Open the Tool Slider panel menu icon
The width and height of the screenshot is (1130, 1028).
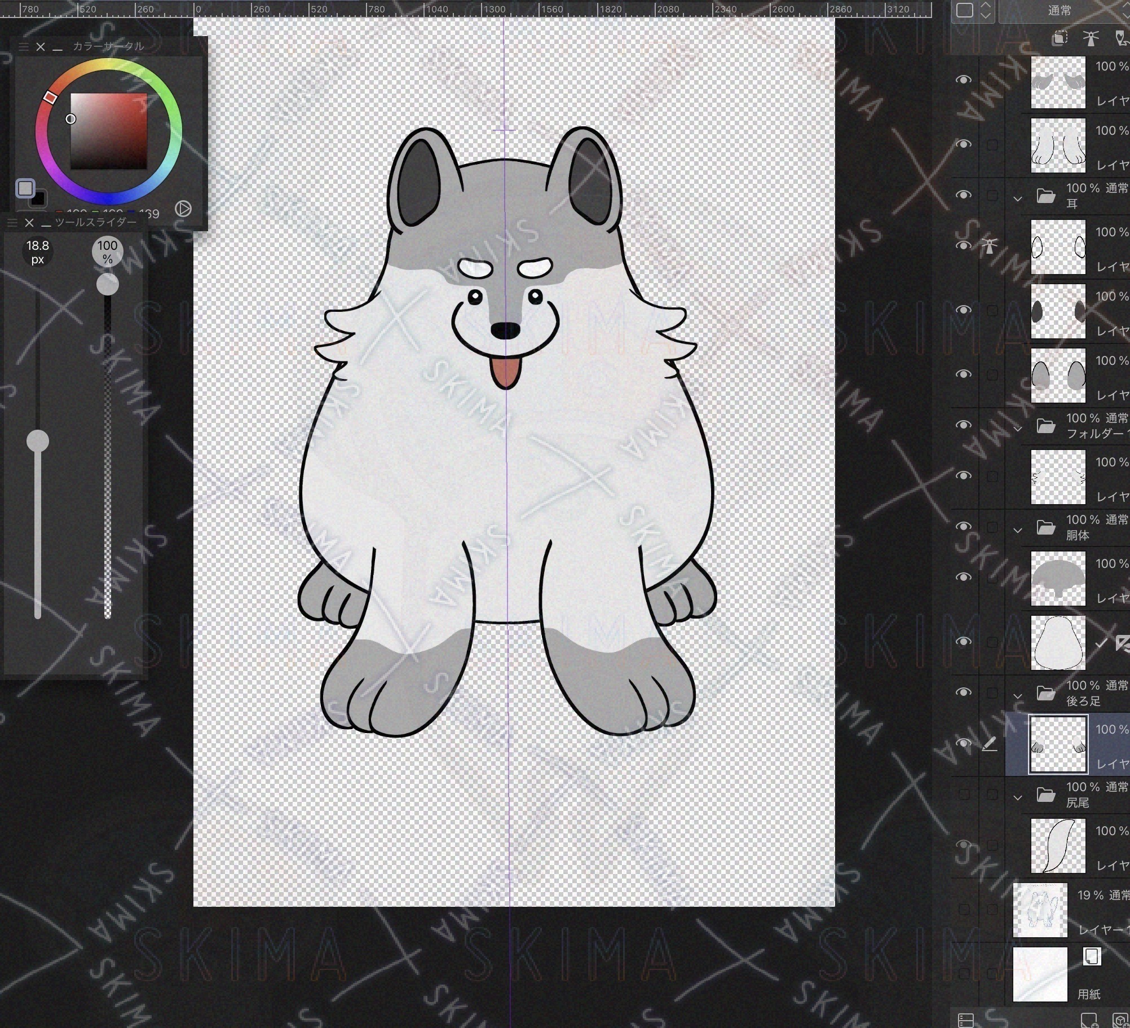click(12, 223)
